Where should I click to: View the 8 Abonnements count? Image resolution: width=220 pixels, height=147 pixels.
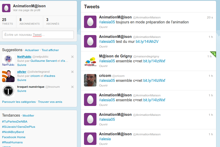29,22
